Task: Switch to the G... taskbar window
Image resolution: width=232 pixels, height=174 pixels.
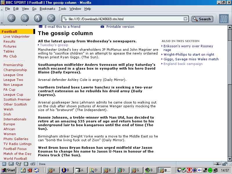Action: pyautogui.click(x=137, y=170)
